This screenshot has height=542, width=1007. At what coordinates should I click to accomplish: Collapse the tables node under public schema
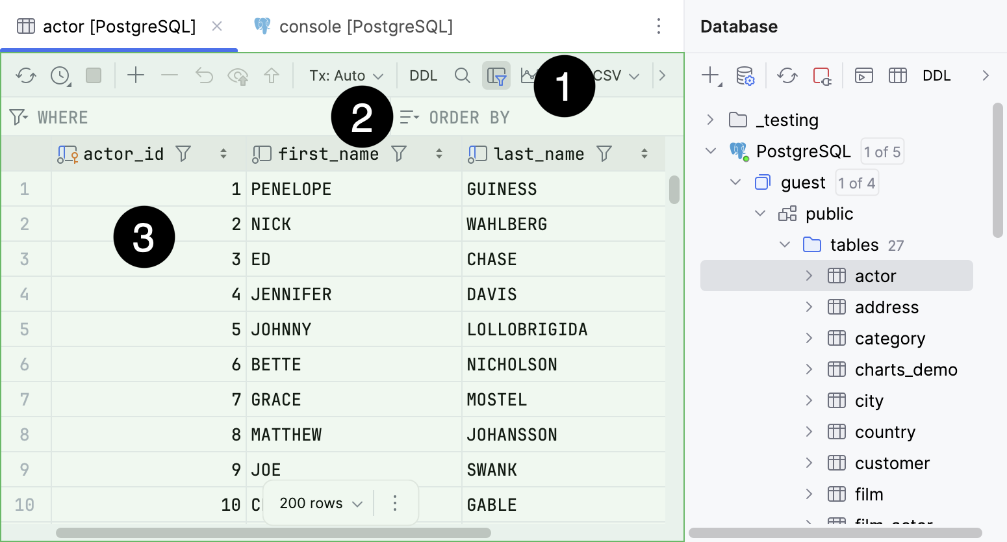click(784, 245)
